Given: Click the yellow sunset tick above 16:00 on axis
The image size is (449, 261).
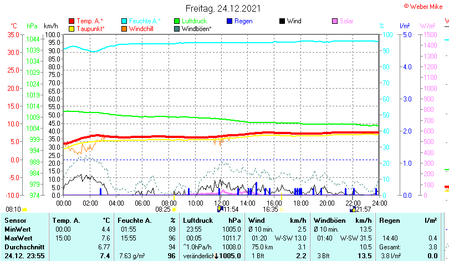Looking at the screenshot, I should coord(282,196).
